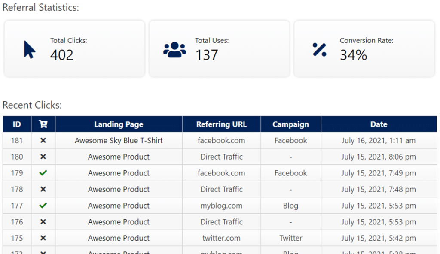Sort the table by the Date column

pos(379,124)
